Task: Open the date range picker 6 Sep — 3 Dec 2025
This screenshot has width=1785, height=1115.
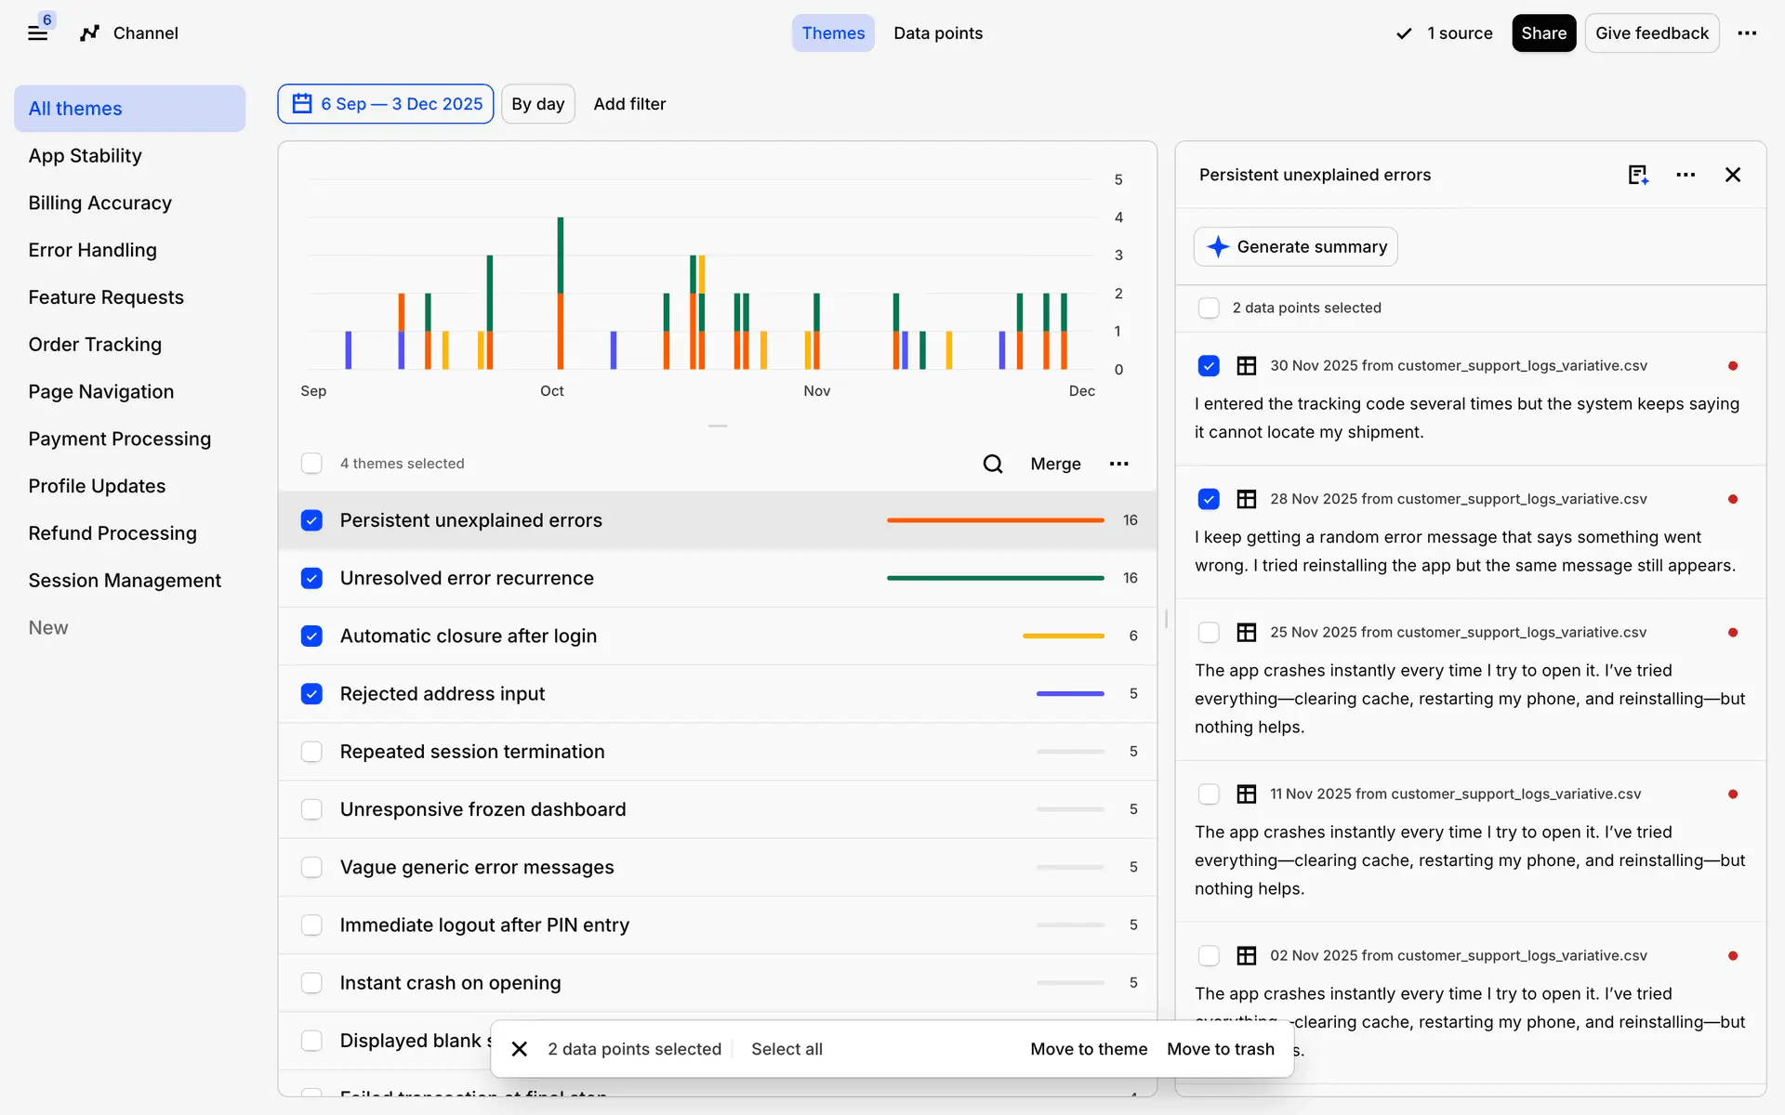Action: point(386,104)
